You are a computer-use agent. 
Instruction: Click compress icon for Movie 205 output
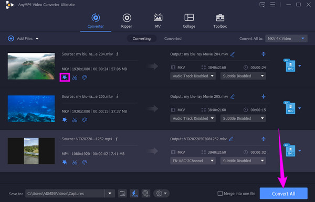(x=264, y=96)
